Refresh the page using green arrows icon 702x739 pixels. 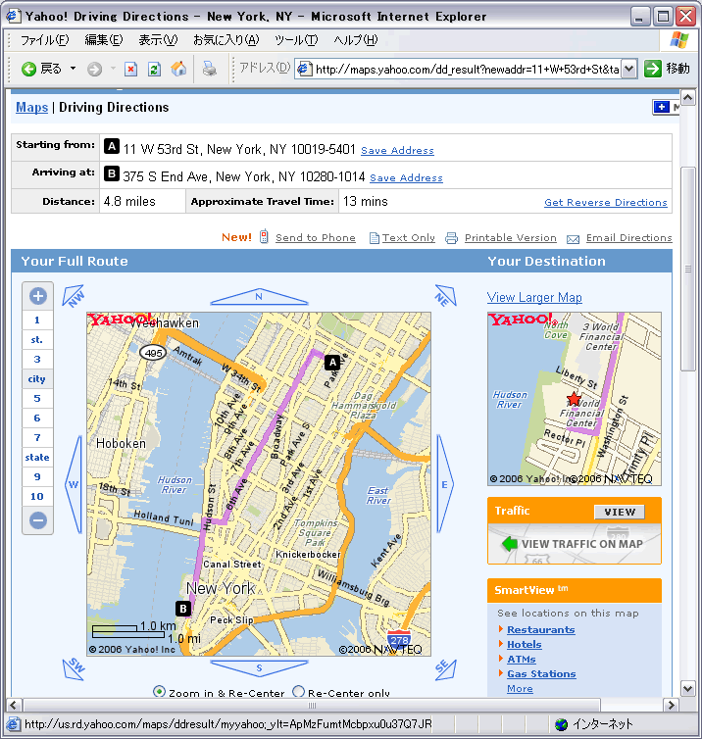tap(154, 70)
